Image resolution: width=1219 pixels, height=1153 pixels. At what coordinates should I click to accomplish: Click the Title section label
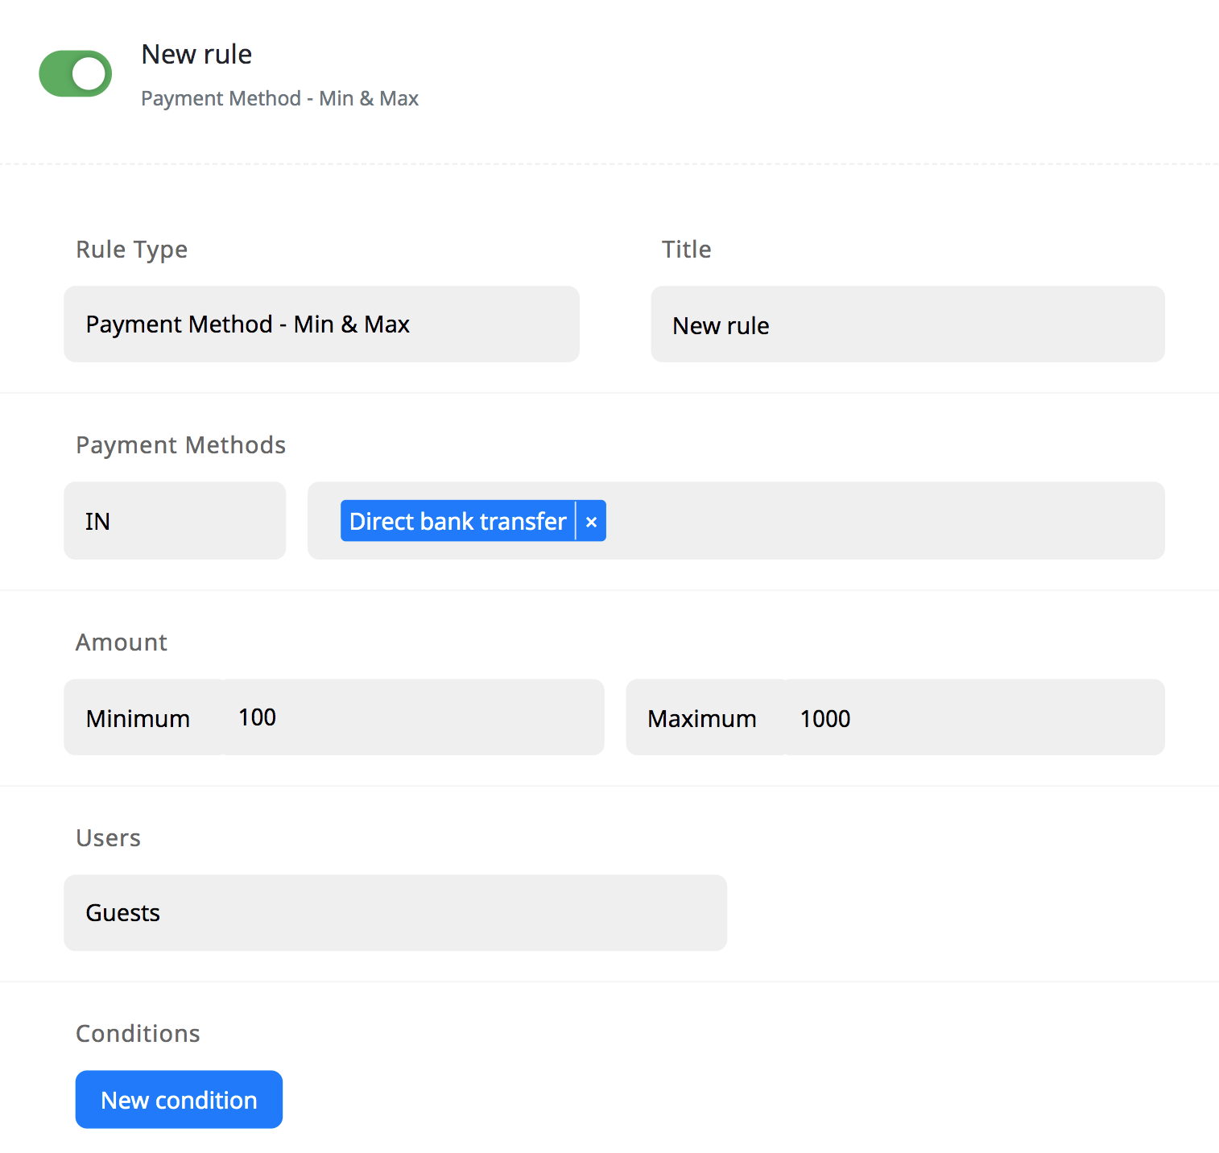[x=686, y=250]
